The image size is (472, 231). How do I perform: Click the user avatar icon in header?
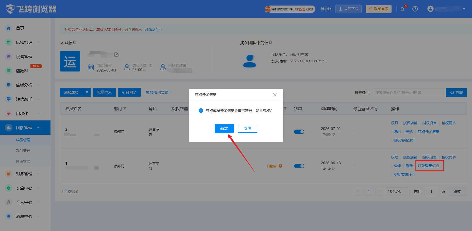point(430,9)
